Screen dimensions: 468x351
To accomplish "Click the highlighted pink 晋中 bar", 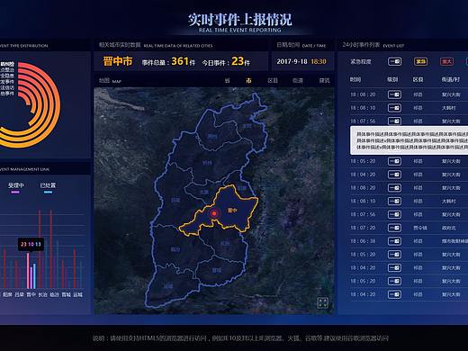I will (x=28, y=271).
